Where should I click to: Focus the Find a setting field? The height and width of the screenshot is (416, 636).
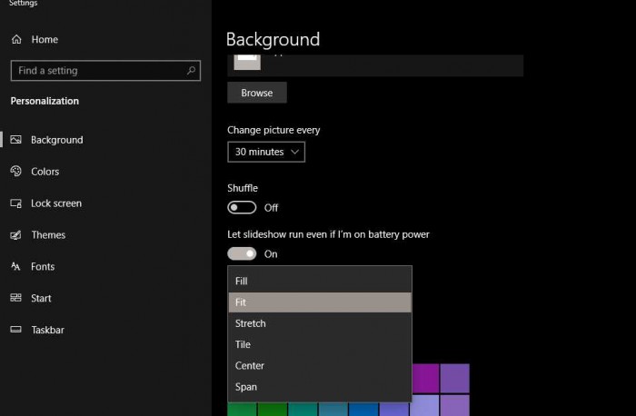tap(95, 70)
